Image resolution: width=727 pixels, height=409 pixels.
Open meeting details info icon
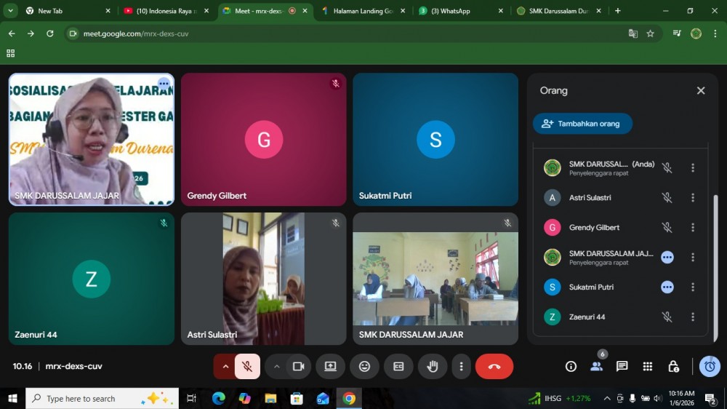click(x=571, y=367)
